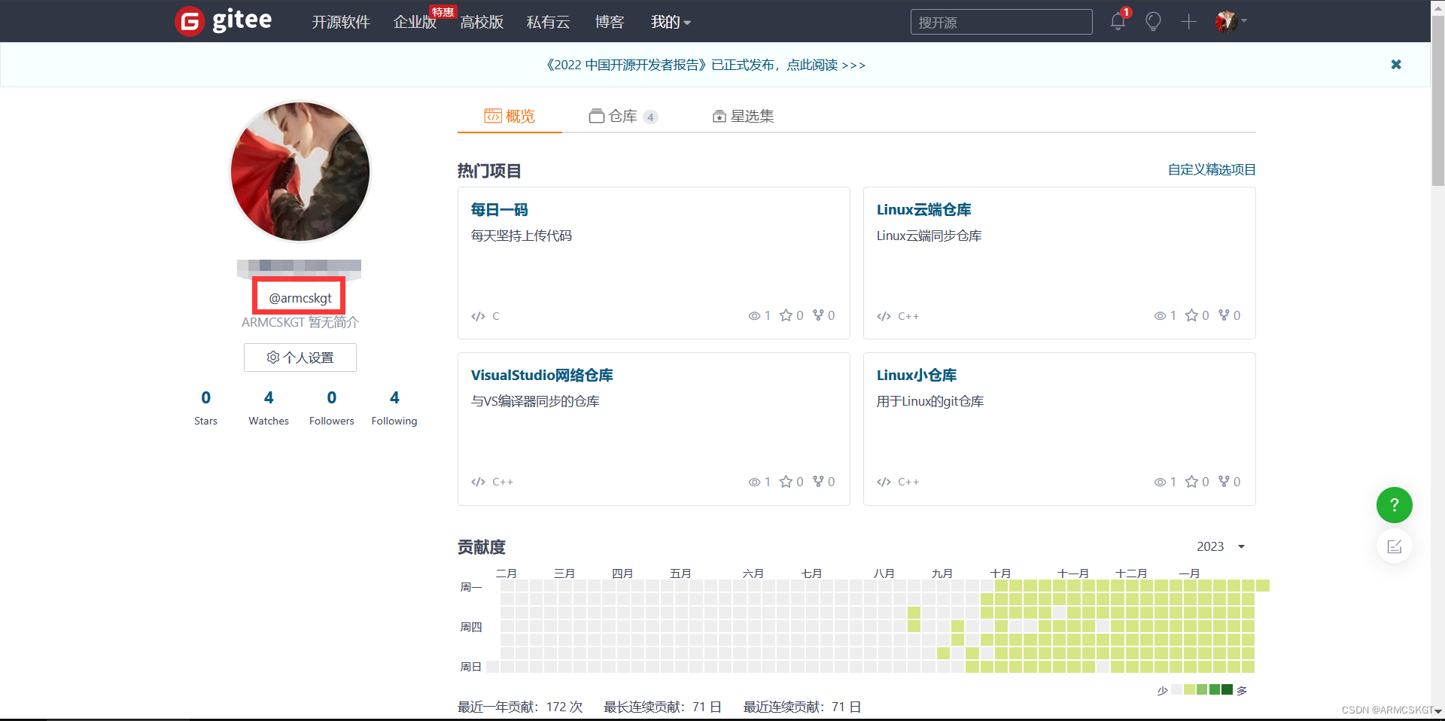
Task: Open the avatar account dropdown
Action: tap(1228, 21)
